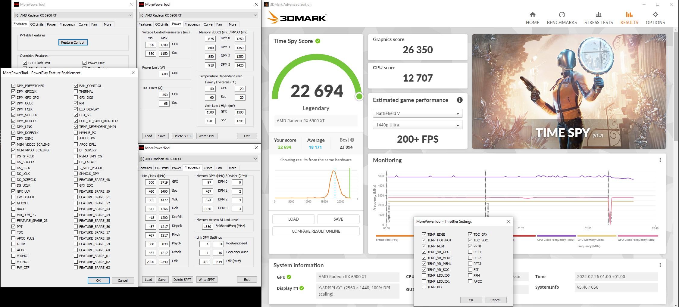Toggle GFXOFF feature checkbox
679x307 pixels.
(13, 203)
